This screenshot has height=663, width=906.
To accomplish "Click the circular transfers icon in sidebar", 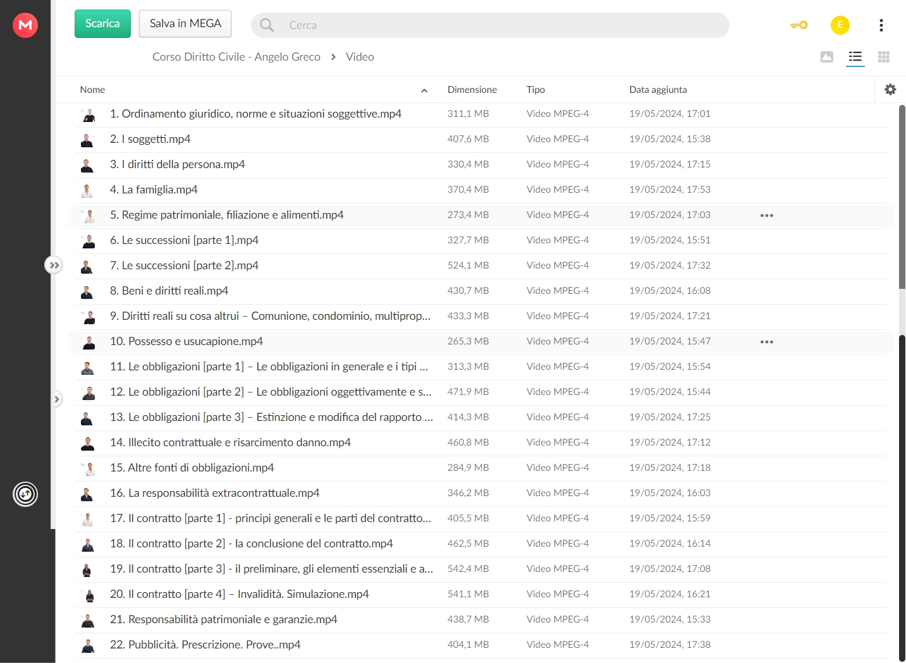I will coord(25,494).
